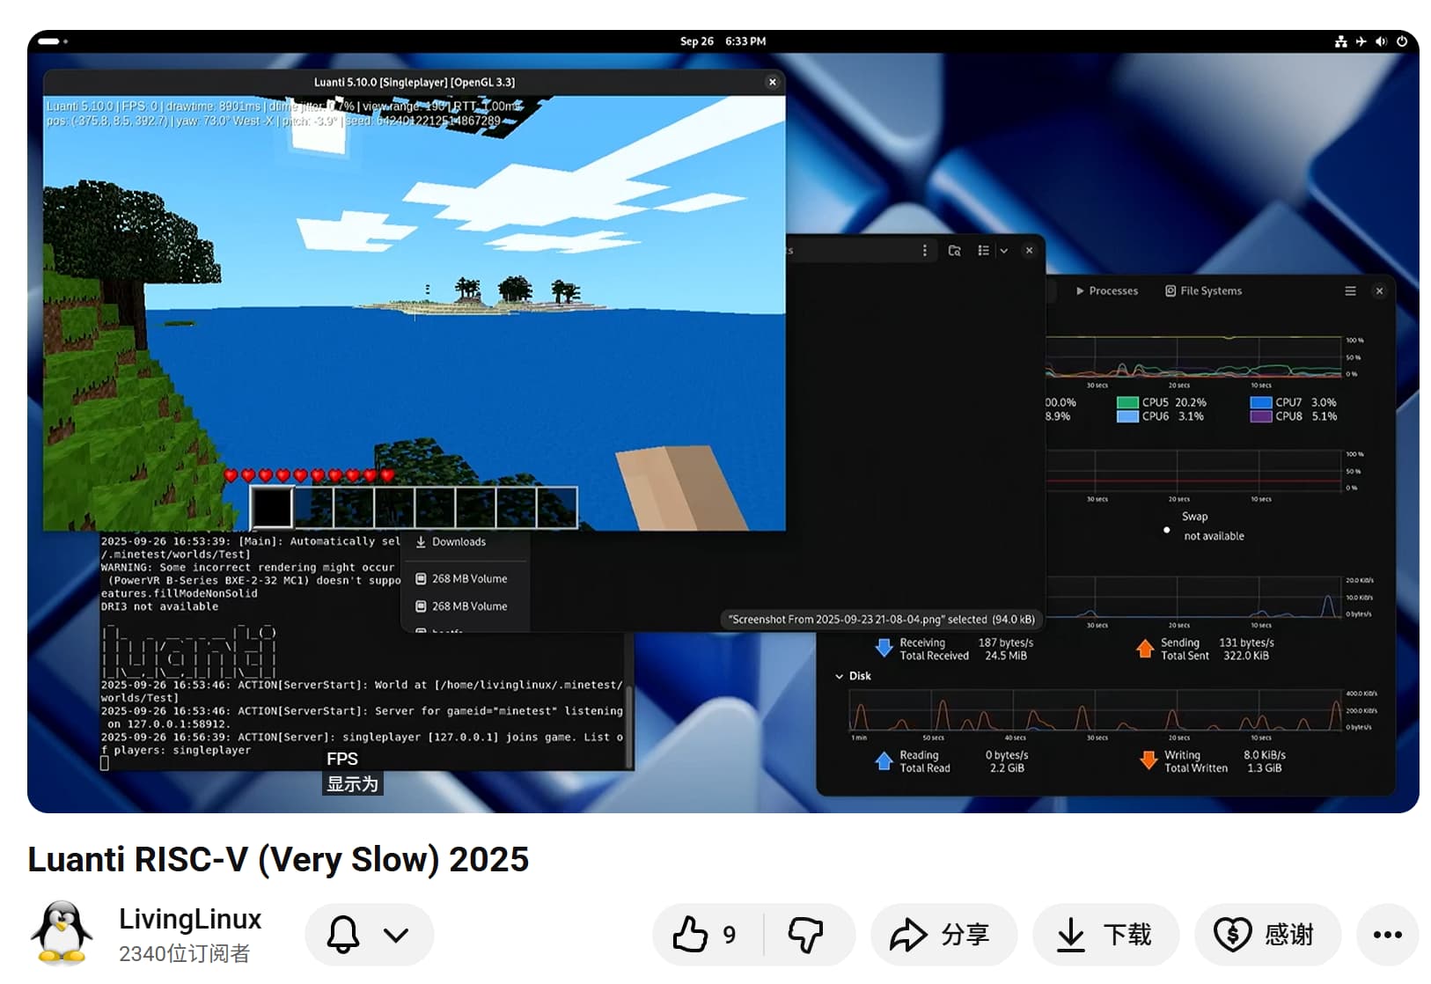Open the GNOME system status tray
Viewport: 1431px width, 984px height.
tap(1370, 41)
